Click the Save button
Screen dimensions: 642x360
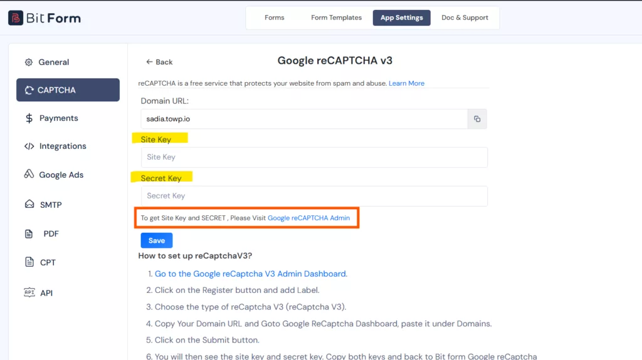[156, 240]
